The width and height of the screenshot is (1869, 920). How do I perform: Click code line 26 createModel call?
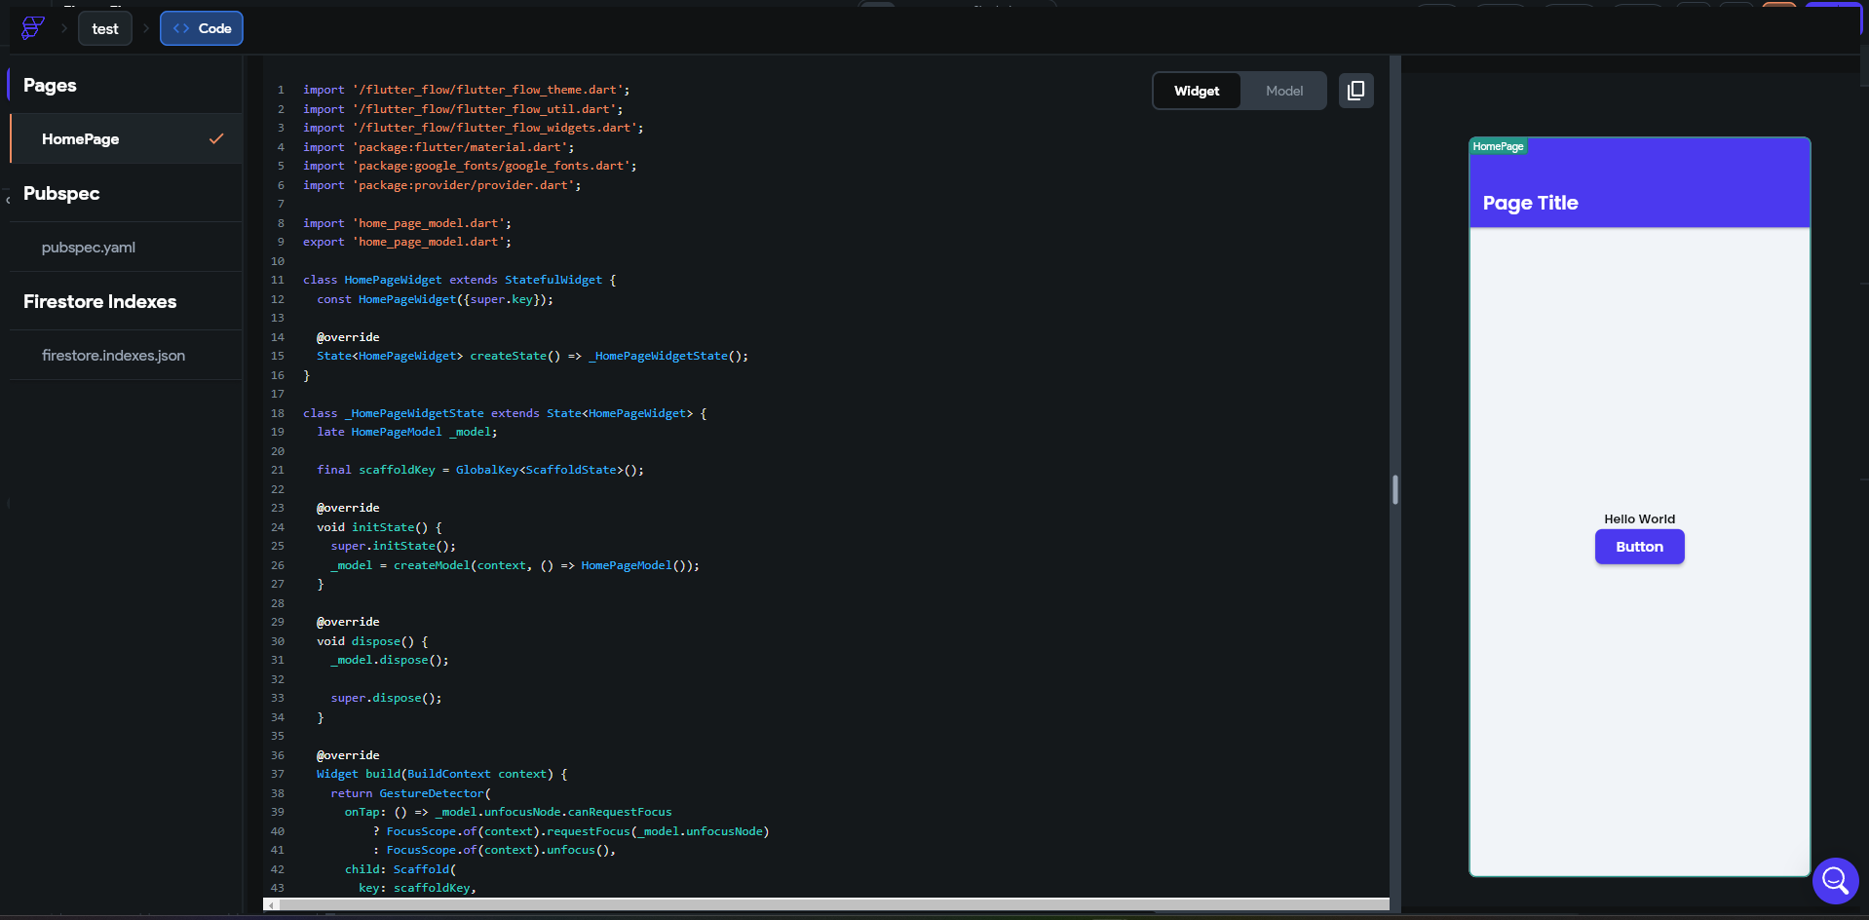[515, 565]
